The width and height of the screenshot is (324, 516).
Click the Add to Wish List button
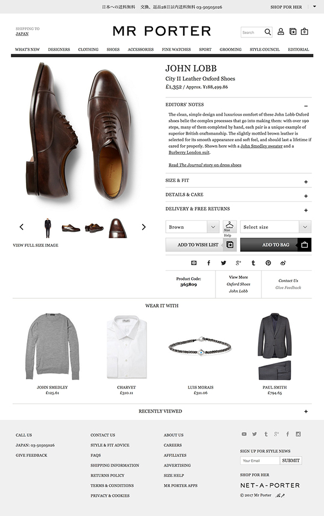tap(200, 245)
